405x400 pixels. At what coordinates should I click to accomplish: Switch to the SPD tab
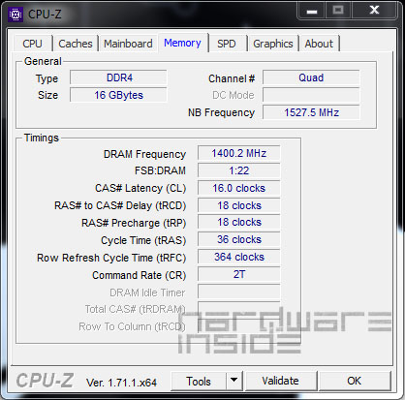227,44
